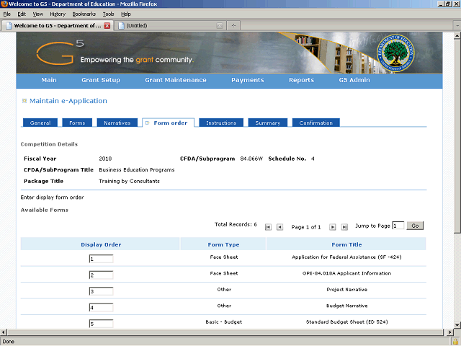
Task: Open the Help menu
Action: pos(126,14)
